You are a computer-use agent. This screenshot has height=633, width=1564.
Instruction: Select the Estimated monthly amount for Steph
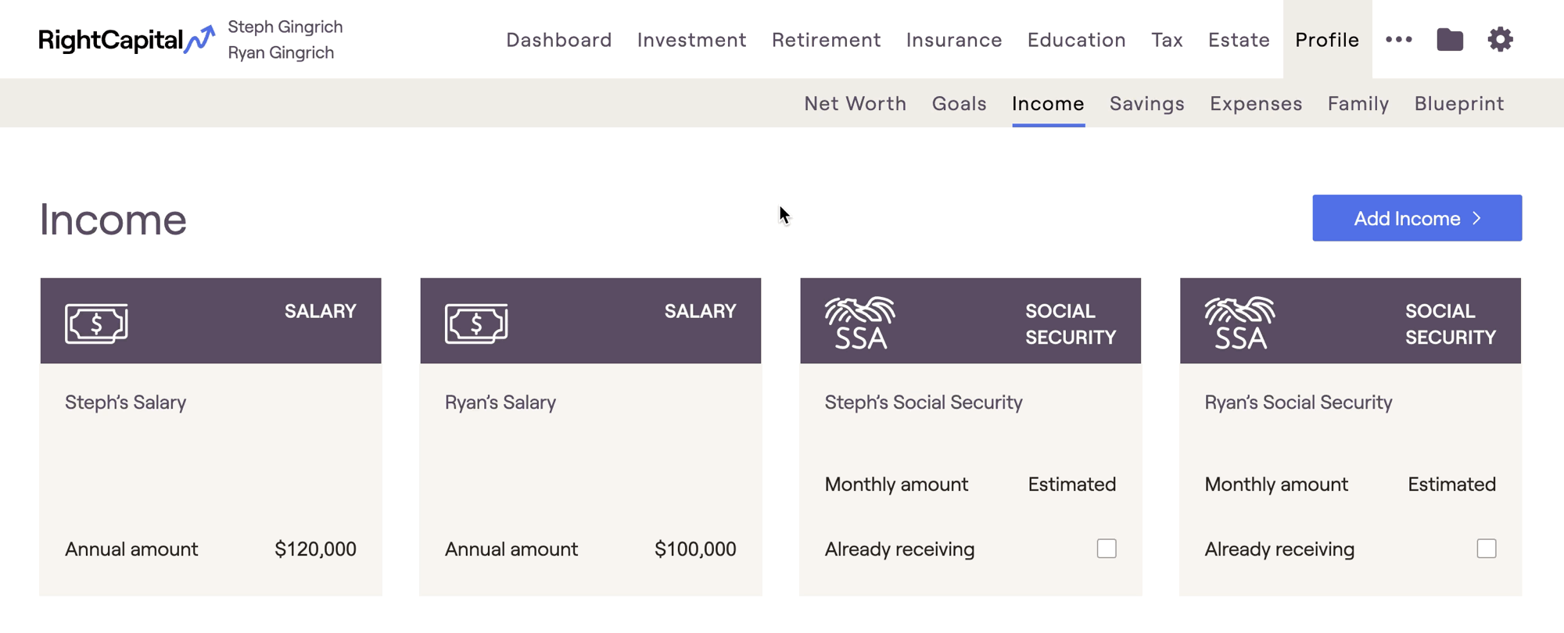(x=1072, y=484)
